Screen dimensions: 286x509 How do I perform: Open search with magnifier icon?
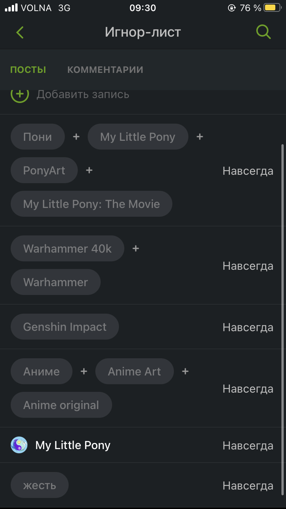(x=263, y=32)
